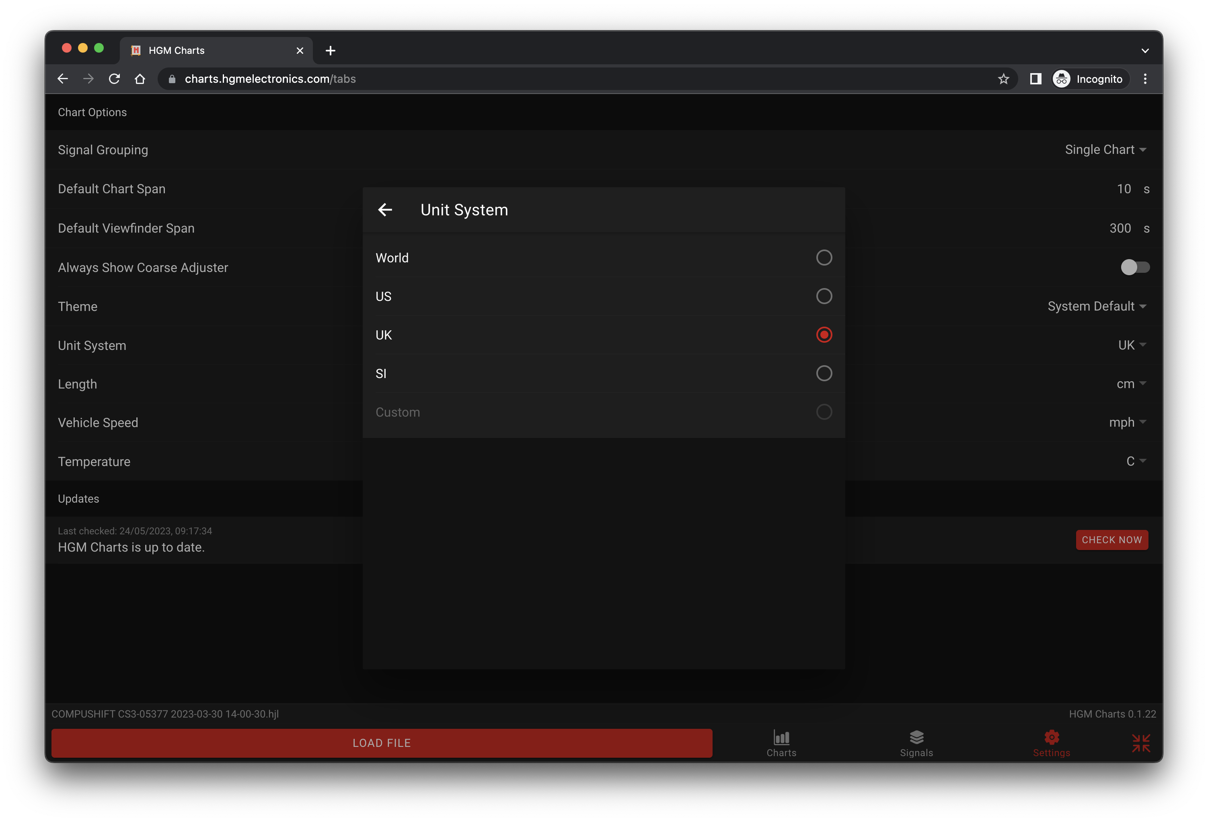The height and width of the screenshot is (822, 1208).
Task: Click the loaded file name COMPUSHIFT CS3-05377
Action: [165, 714]
